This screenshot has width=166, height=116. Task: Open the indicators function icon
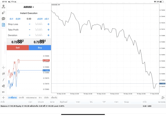(x=3, y=80)
